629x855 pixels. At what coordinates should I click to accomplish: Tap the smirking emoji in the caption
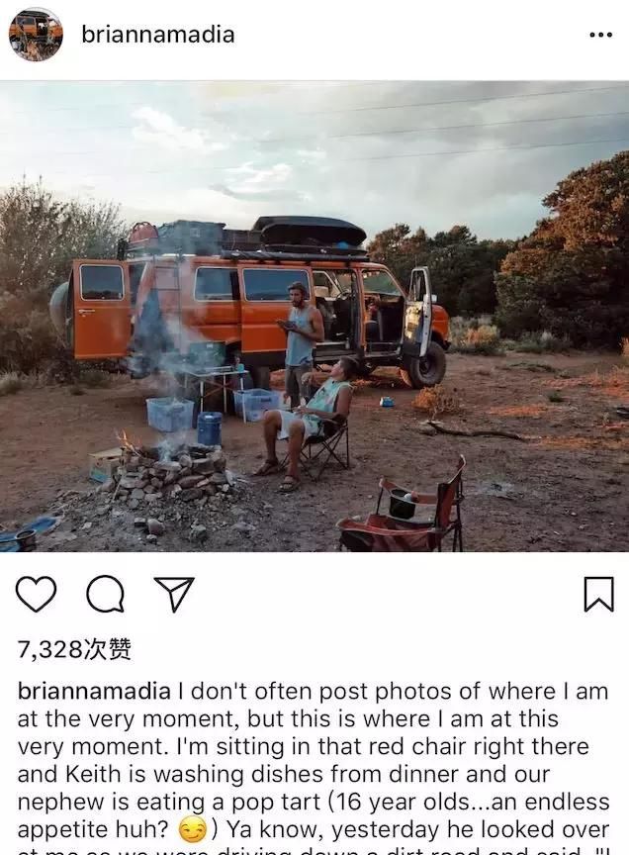point(193,829)
